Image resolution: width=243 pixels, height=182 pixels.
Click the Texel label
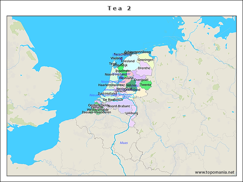(113, 63)
